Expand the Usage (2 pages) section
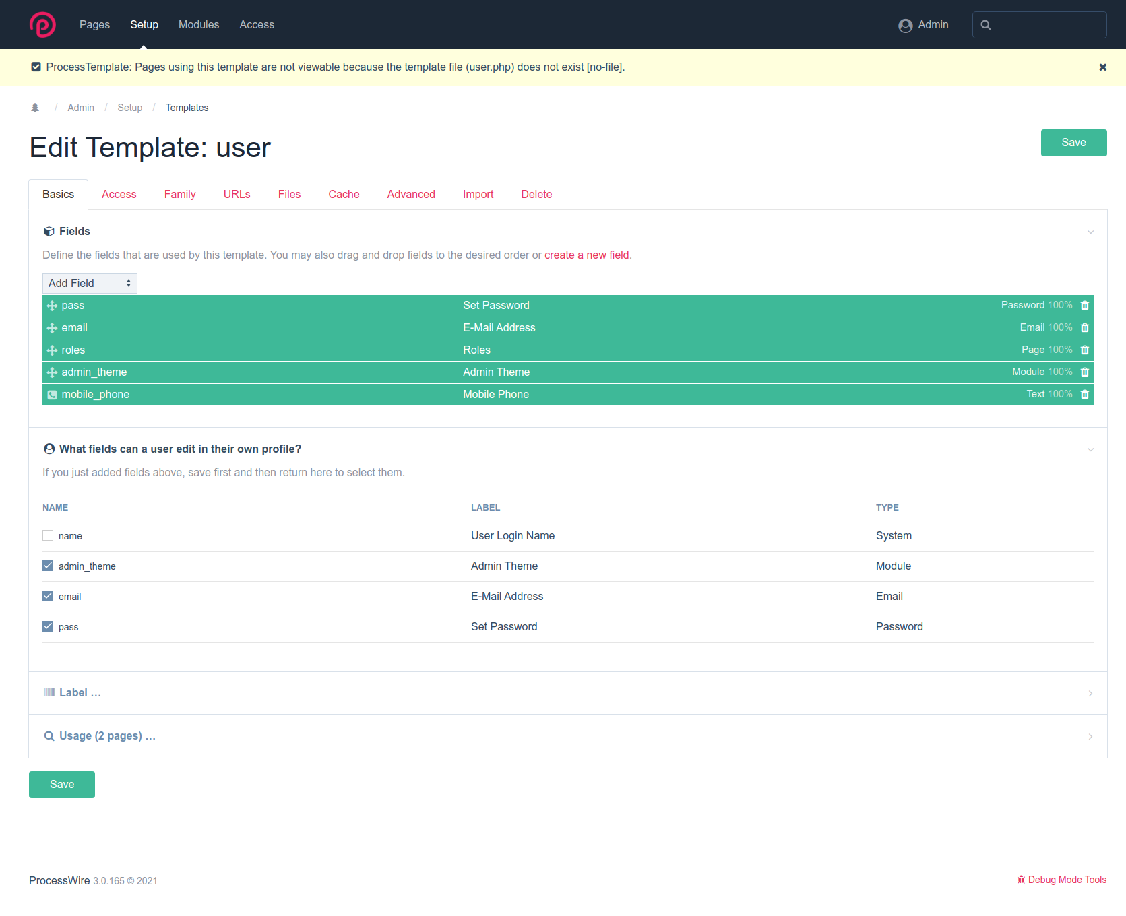Viewport: 1126px width, 916px height. pos(107,736)
